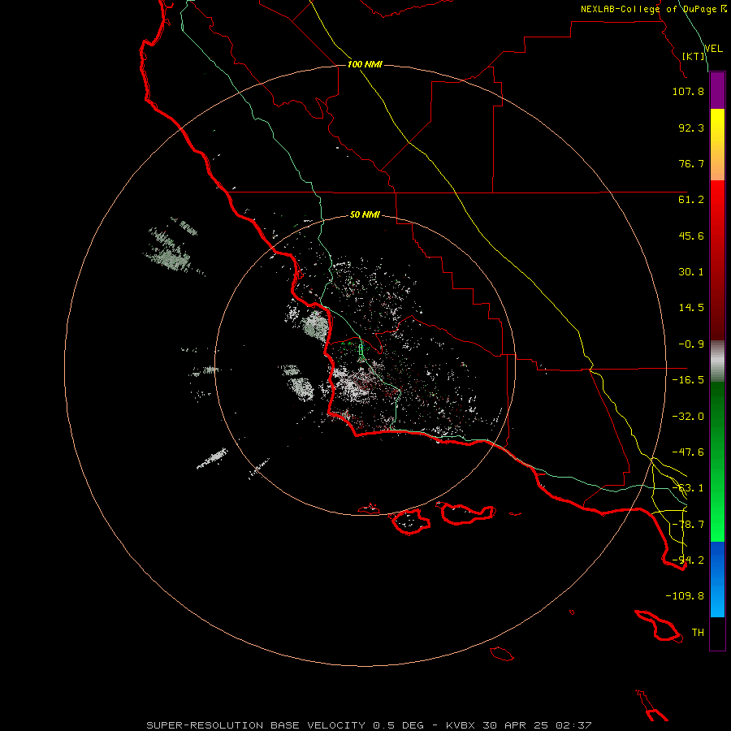The height and width of the screenshot is (731, 731).
Task: Select the yellow-orange segment of velocity color bar
Action: tap(717, 145)
